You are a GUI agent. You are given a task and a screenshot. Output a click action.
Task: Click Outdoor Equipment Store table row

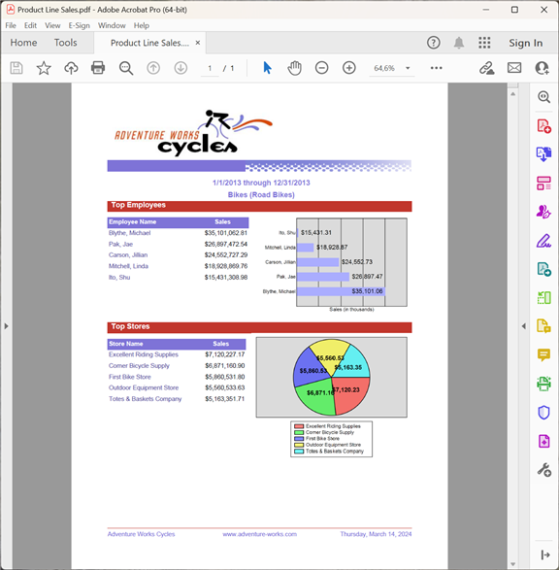(177, 387)
